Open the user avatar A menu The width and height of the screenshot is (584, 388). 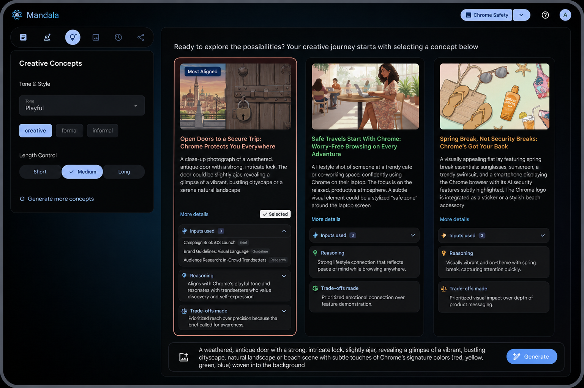point(565,15)
